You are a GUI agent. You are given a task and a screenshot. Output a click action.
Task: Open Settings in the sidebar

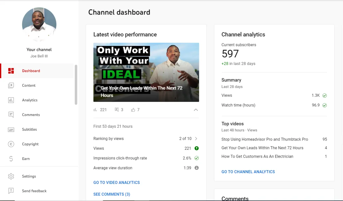[x=37, y=176]
